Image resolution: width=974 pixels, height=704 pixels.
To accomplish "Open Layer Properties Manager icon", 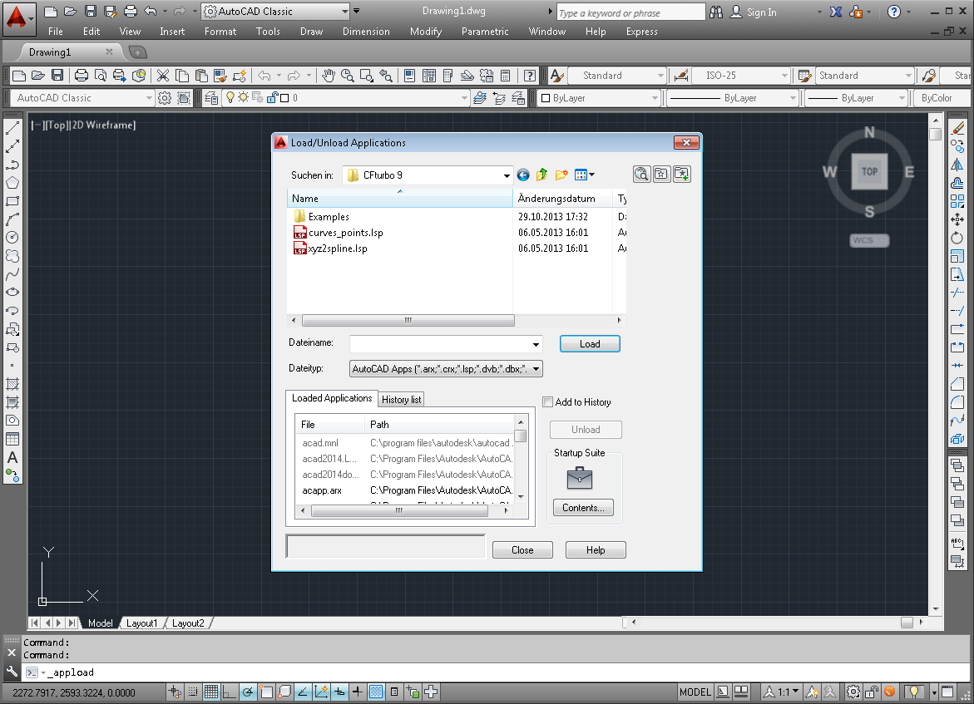I will pyautogui.click(x=211, y=98).
